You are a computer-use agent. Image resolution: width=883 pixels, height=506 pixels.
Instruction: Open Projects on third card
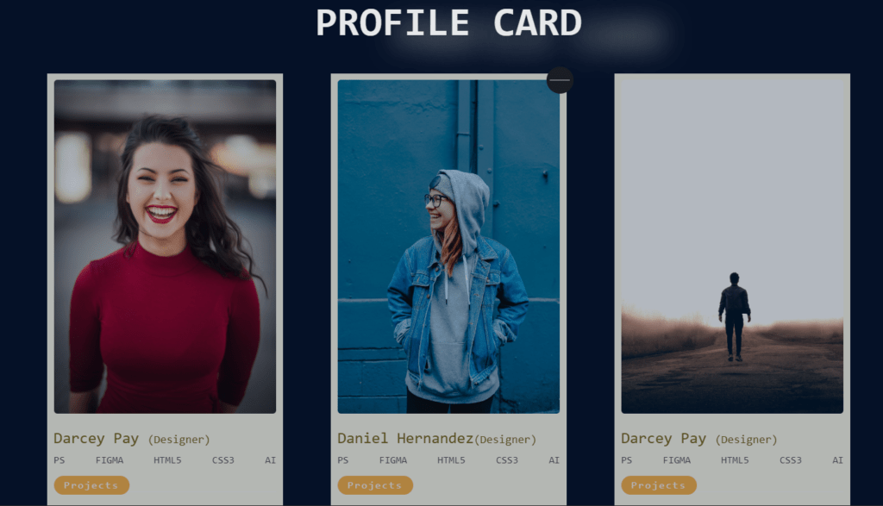point(659,485)
